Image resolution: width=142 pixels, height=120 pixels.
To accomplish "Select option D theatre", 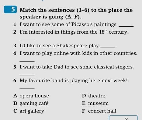I will click(x=94, y=96).
